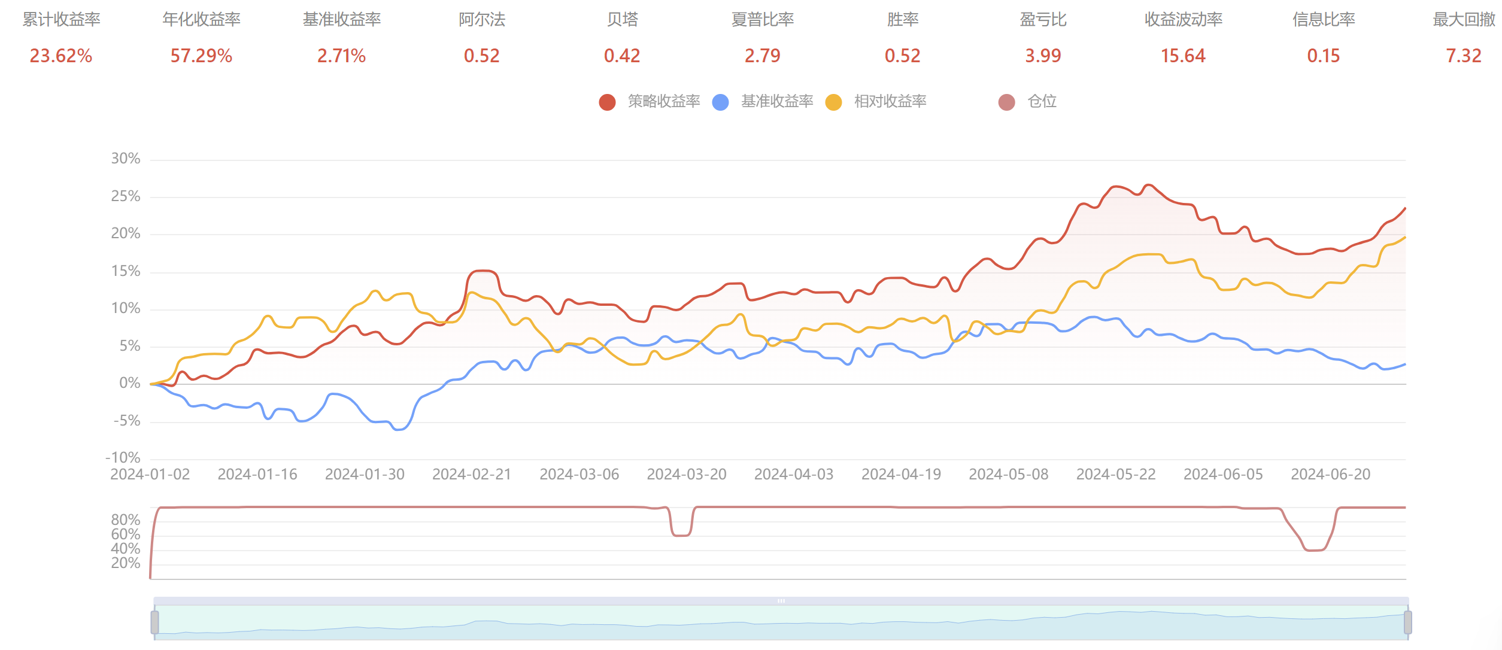The image size is (1502, 650).
Task: Click the top drag bar of zoom slider
Action: click(x=781, y=600)
